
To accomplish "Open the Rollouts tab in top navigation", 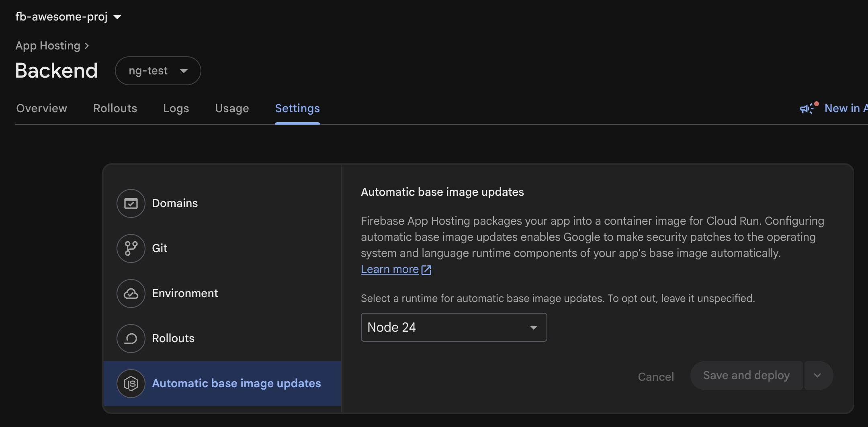I will 115,109.
